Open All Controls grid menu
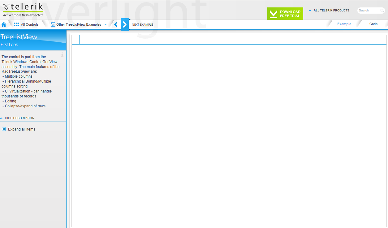This screenshot has height=228, width=388. click(x=26, y=24)
